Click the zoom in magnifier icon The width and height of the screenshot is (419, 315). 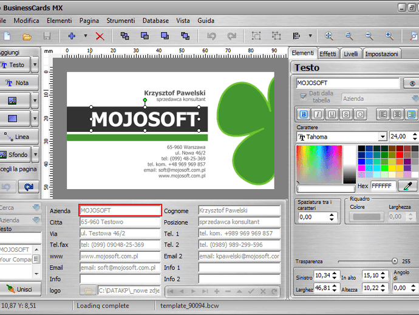pyautogui.click(x=389, y=36)
